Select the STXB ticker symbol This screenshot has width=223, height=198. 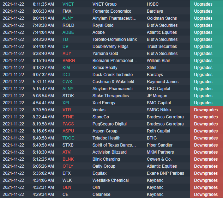(68, 145)
